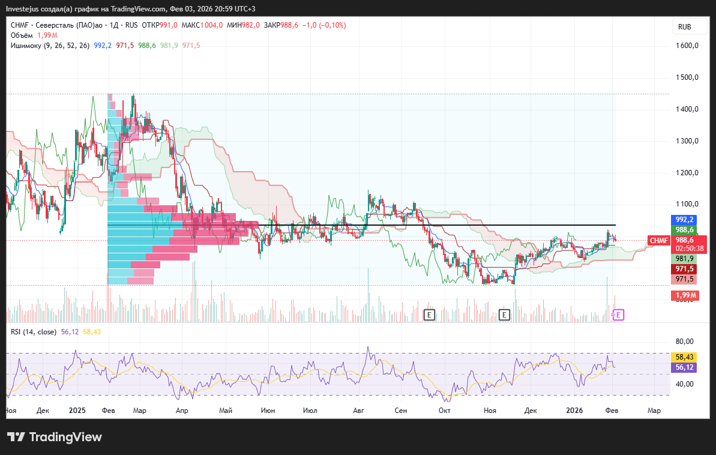This screenshot has width=716, height=455.
Task: Click the yellow 58,43 RSI label on the axis
Action: point(683,357)
